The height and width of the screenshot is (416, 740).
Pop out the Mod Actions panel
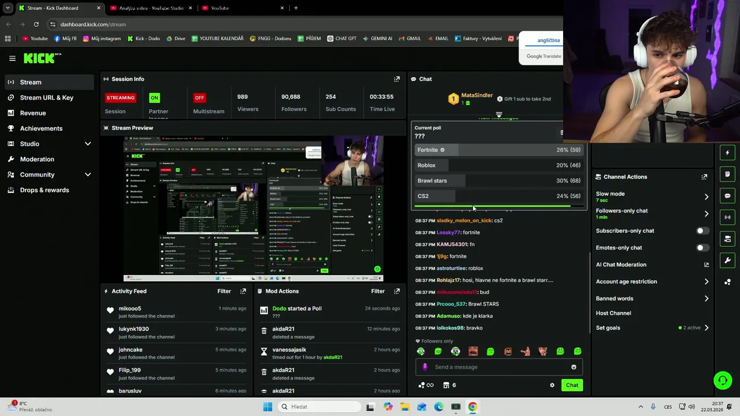point(397,291)
